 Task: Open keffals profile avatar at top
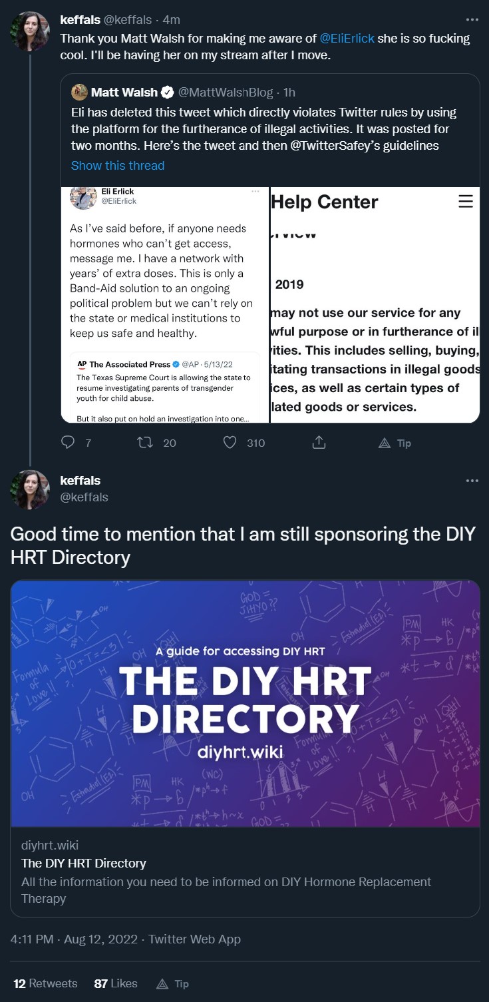point(30,31)
